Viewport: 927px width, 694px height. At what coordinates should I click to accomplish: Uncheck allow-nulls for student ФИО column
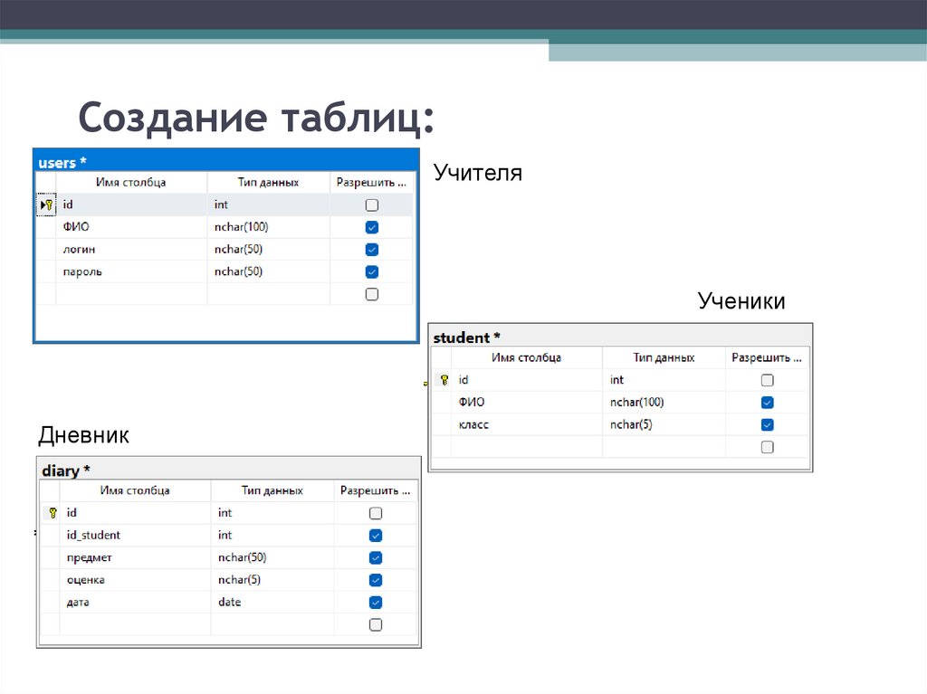[768, 403]
